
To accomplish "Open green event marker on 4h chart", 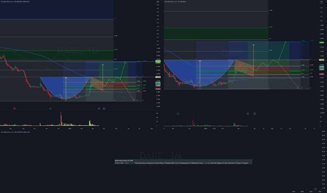I will [x=178, y=114].
